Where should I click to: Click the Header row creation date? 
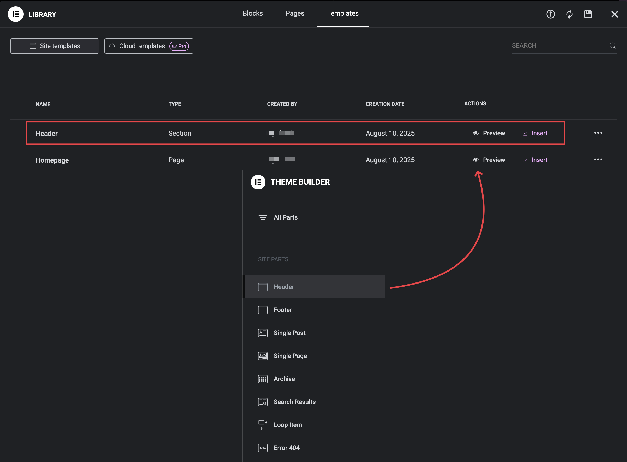[390, 133]
